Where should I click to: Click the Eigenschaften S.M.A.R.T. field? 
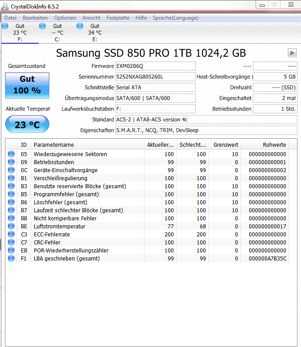point(206,130)
